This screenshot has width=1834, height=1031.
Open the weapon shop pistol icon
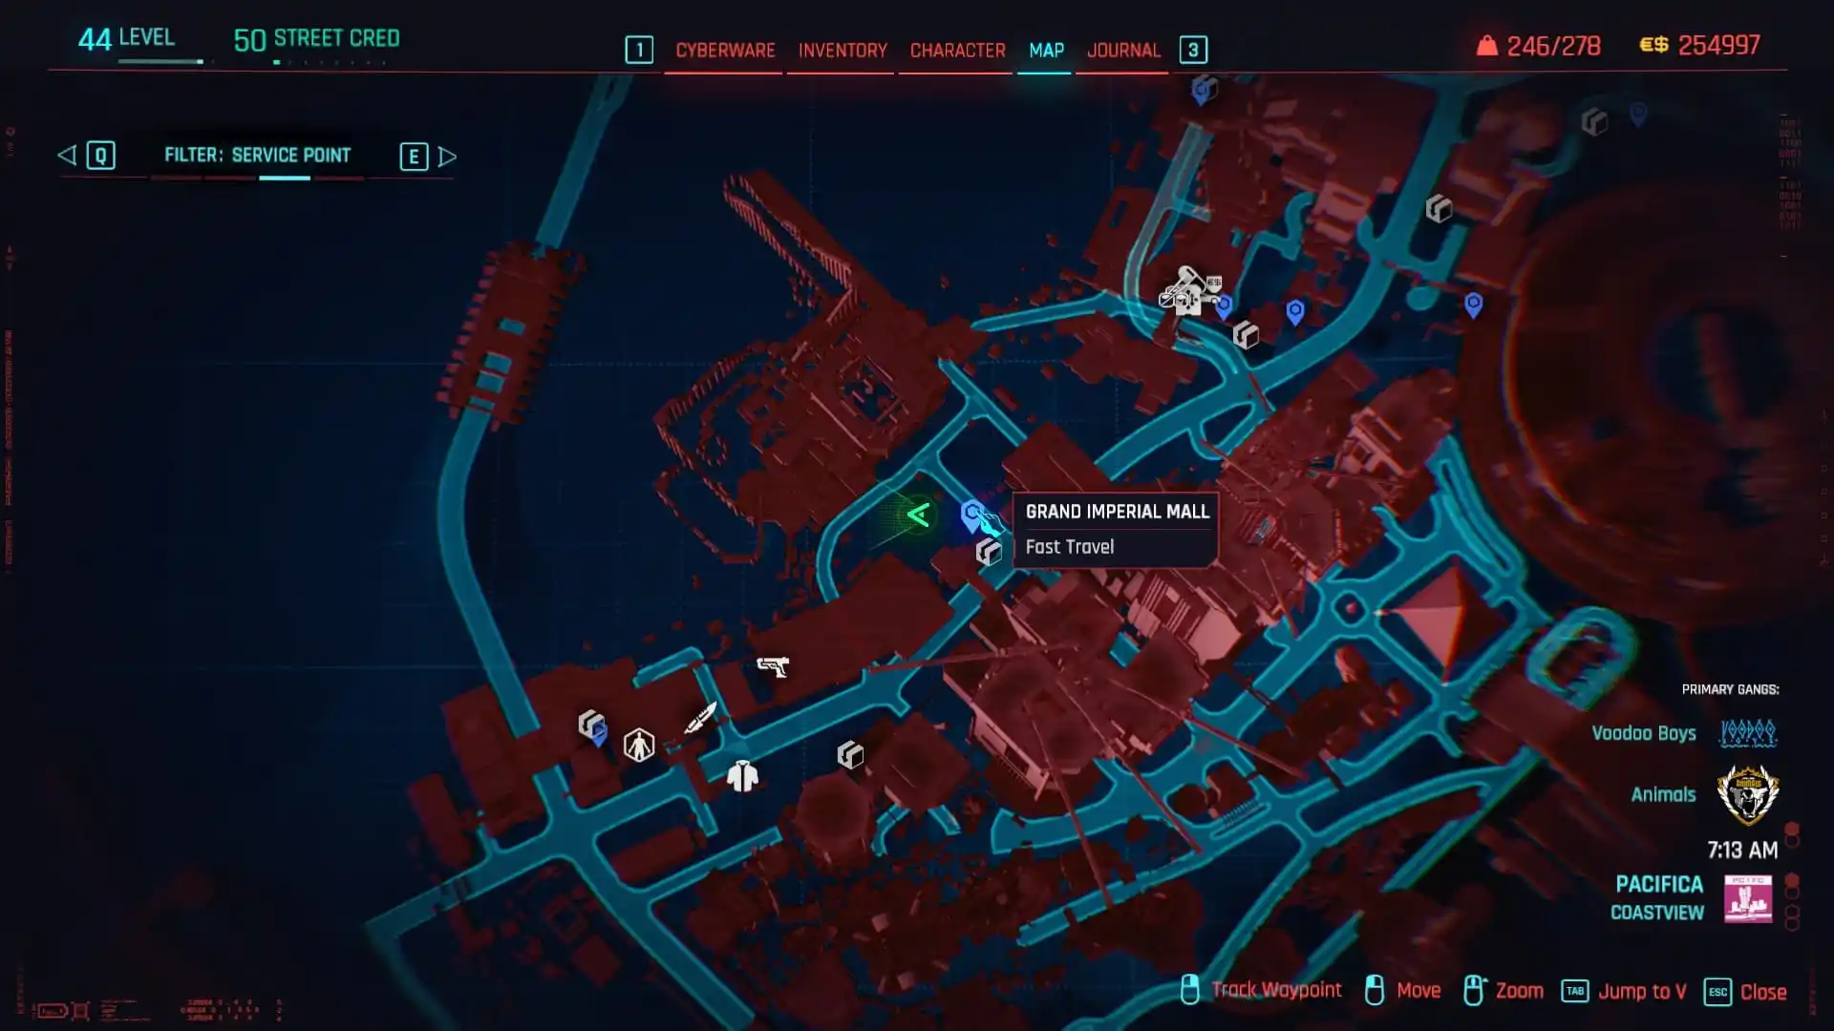pos(773,665)
